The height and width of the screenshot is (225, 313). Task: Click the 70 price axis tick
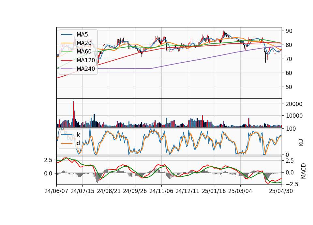289,59
